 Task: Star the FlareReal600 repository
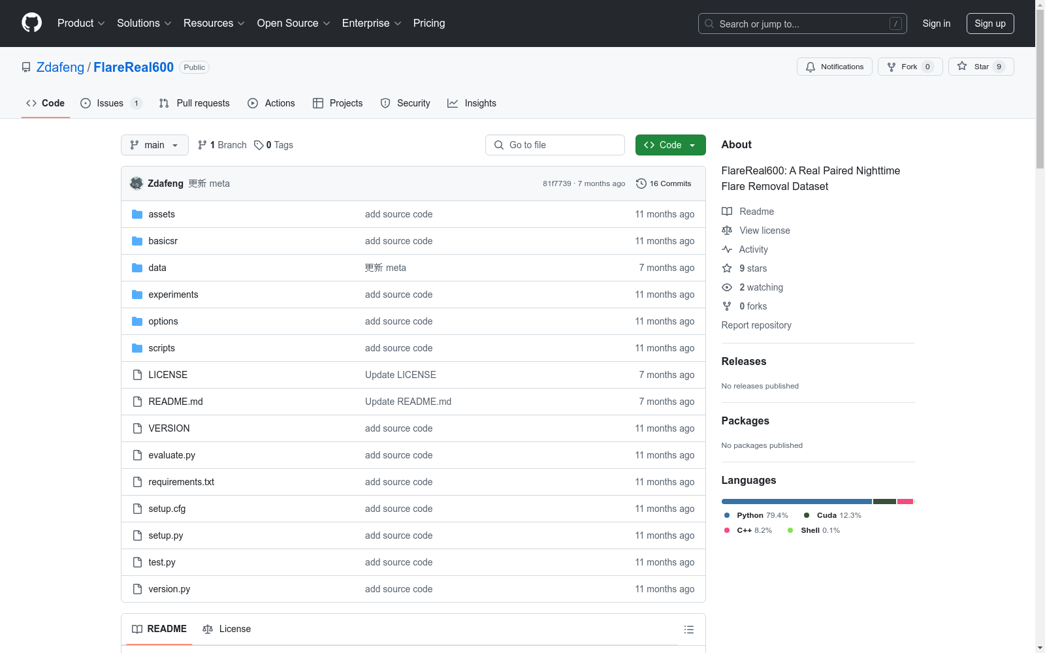pyautogui.click(x=981, y=67)
